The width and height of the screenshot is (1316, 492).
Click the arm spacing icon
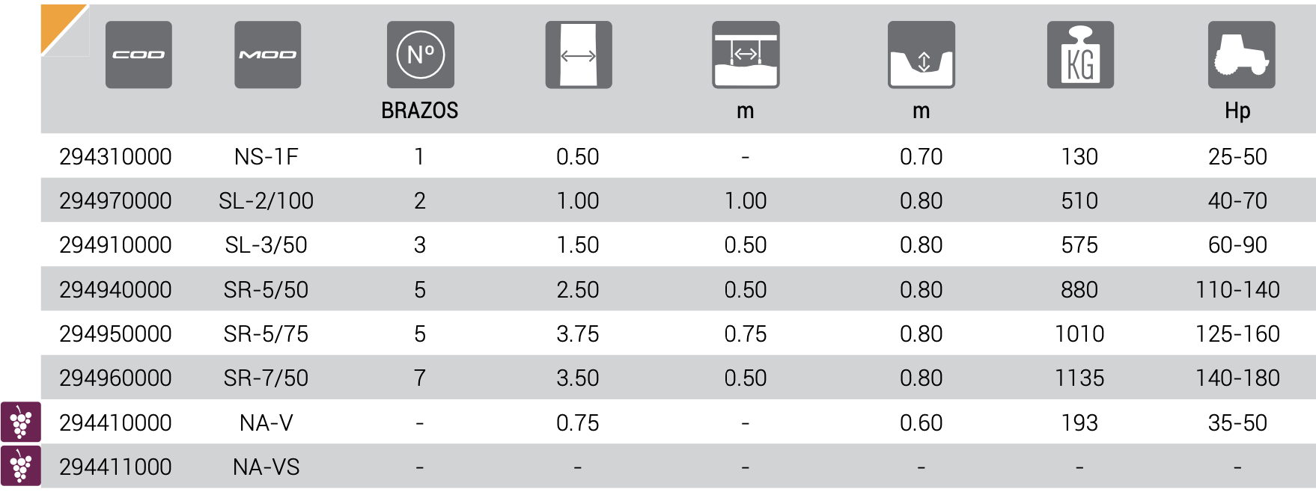tap(746, 55)
